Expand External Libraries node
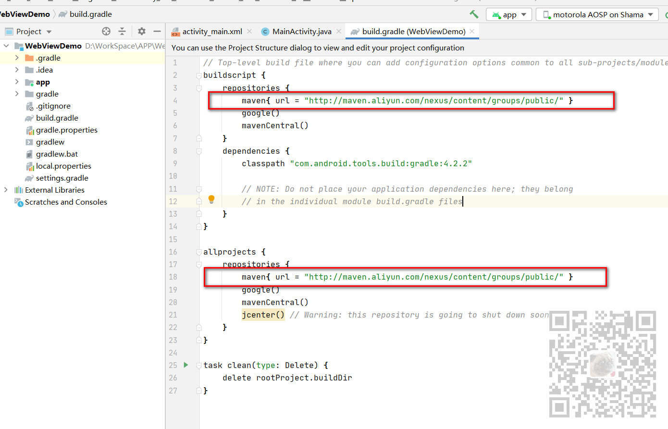The width and height of the screenshot is (668, 429). 6,190
